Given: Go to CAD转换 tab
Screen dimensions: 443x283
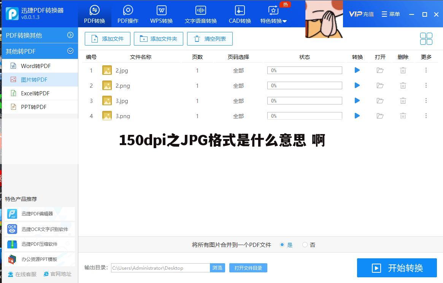Looking at the screenshot, I should point(240,14).
